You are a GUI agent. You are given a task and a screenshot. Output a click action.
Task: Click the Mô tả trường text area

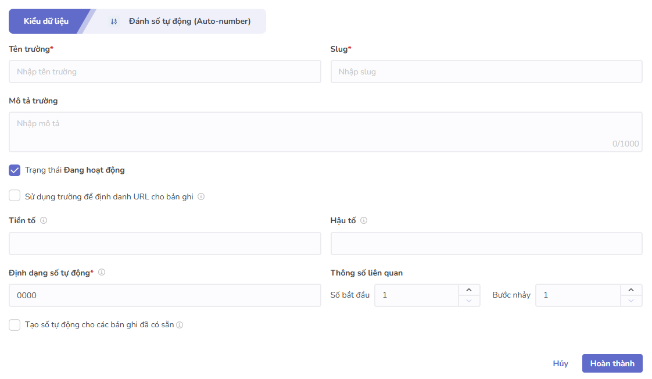325,132
